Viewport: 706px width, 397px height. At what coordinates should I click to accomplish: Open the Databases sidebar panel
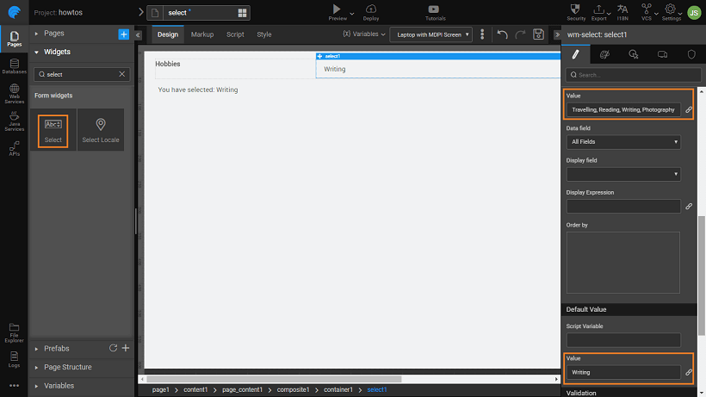[14, 65]
